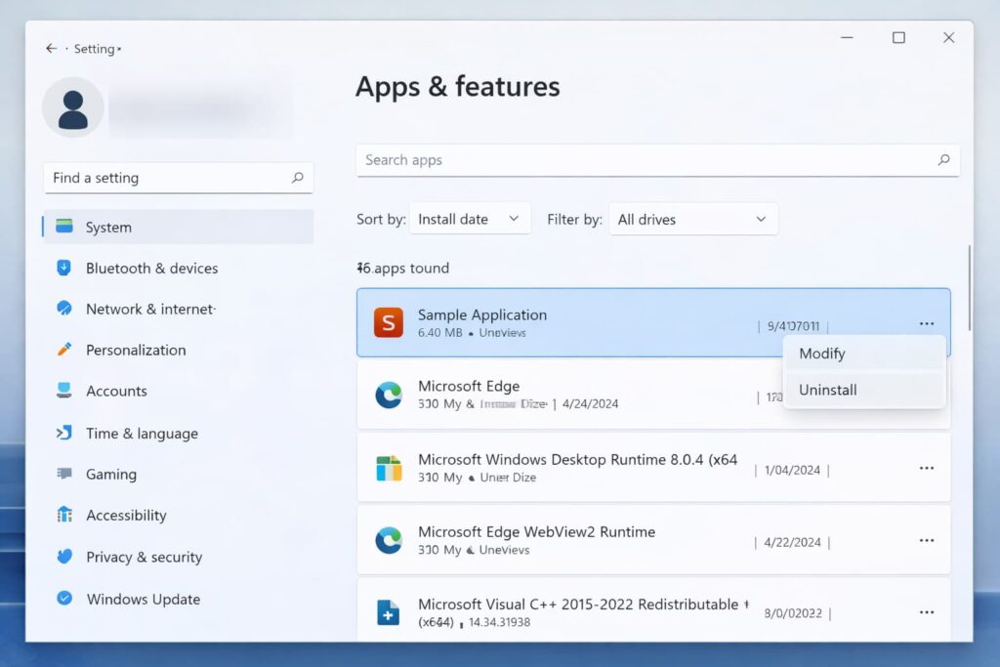
Task: Click the Windows Update sidebar icon
Action: (64, 599)
